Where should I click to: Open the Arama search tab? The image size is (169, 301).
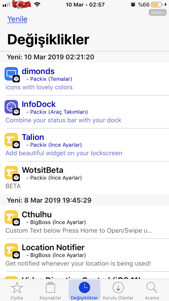pyautogui.click(x=152, y=290)
